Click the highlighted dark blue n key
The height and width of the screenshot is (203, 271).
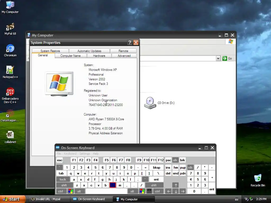coord(113,185)
